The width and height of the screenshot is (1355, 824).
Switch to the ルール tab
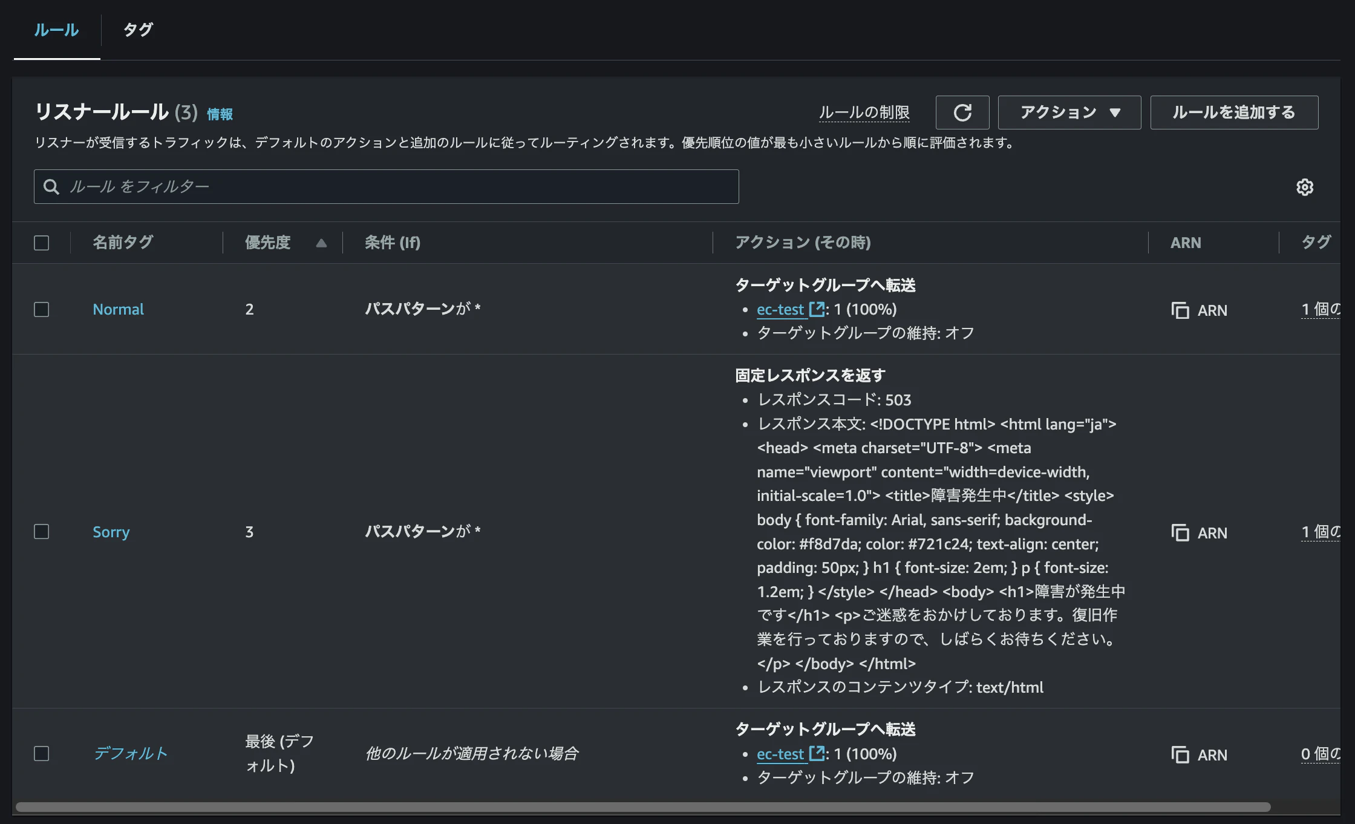[56, 30]
